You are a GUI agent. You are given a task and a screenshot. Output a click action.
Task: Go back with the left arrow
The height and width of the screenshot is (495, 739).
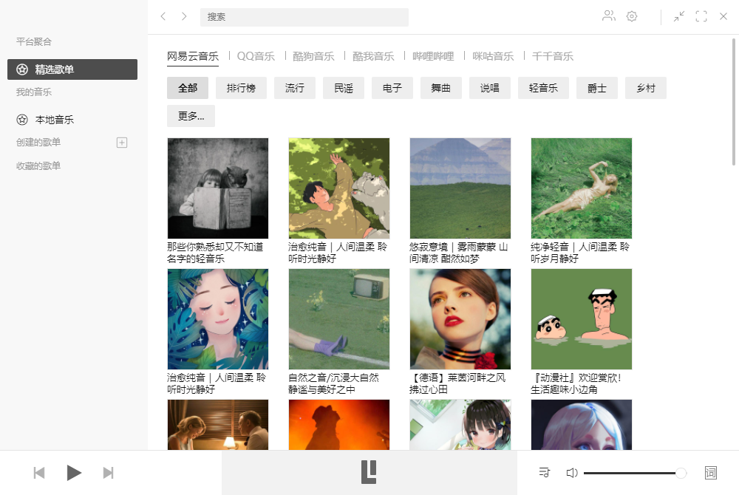pos(163,16)
